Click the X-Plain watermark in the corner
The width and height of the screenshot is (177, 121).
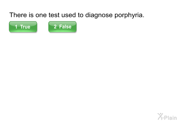click(167, 117)
